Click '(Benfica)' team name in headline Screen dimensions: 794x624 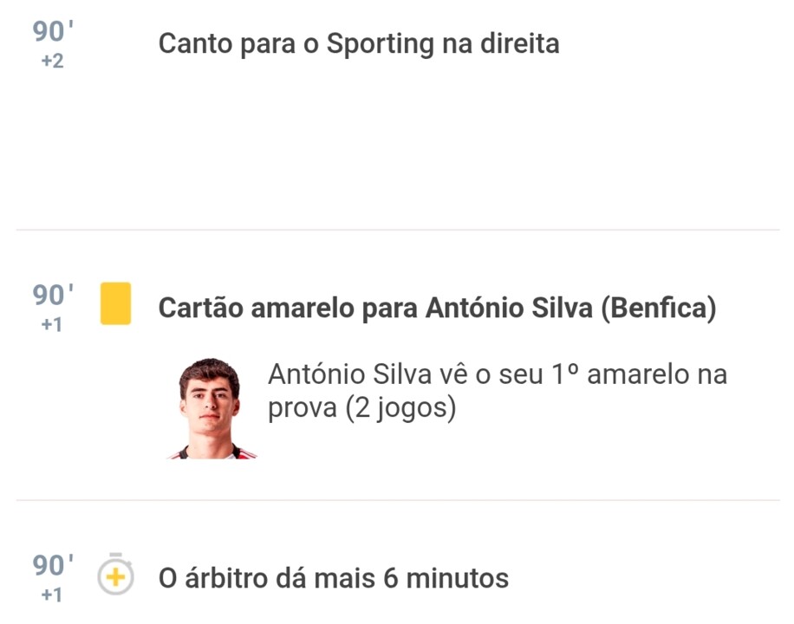[x=659, y=309]
